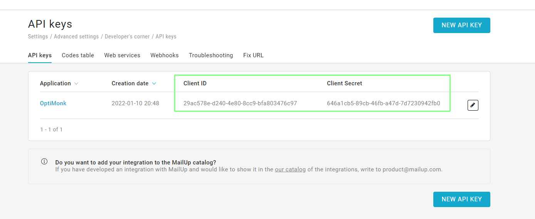This screenshot has width=535, height=219.
Task: Select the Client ID value text
Action: tap(240, 103)
